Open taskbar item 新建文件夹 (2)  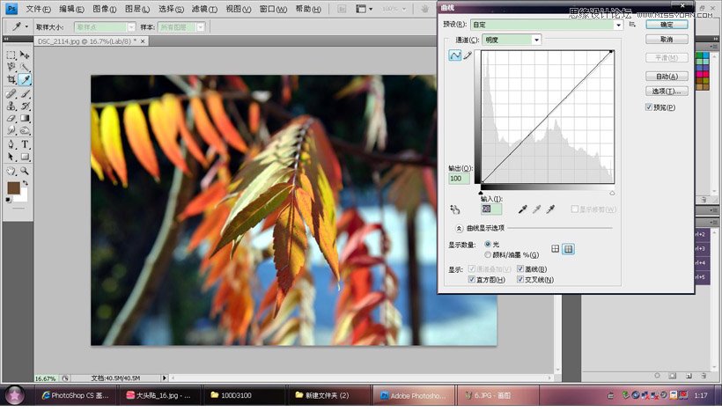click(x=328, y=395)
